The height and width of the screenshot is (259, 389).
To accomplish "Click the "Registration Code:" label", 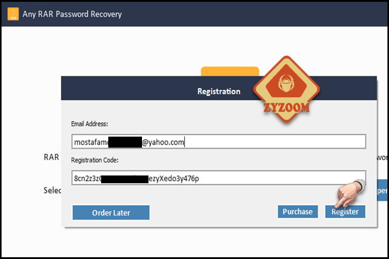I will [95, 160].
